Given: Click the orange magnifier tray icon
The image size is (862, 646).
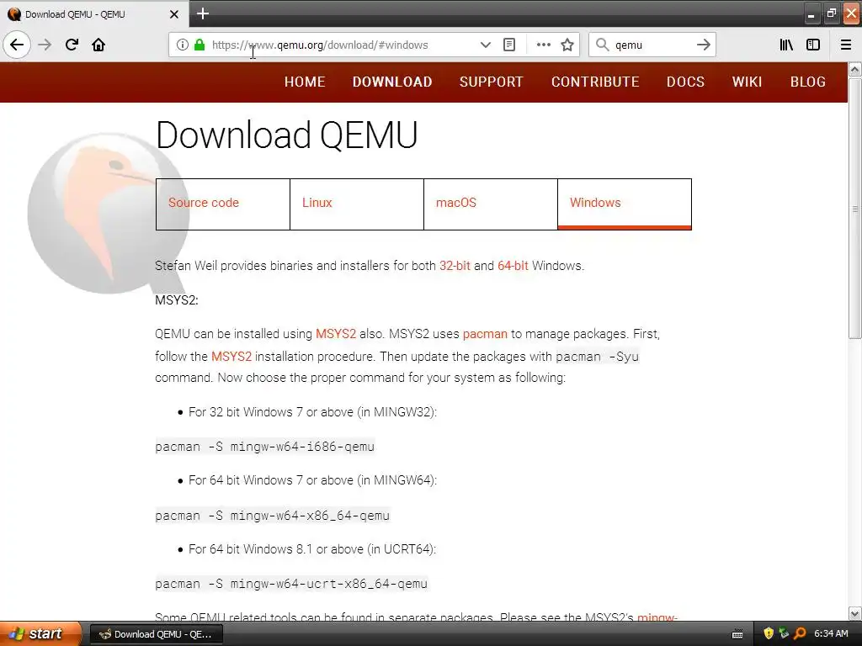Looking at the screenshot, I should [800, 634].
